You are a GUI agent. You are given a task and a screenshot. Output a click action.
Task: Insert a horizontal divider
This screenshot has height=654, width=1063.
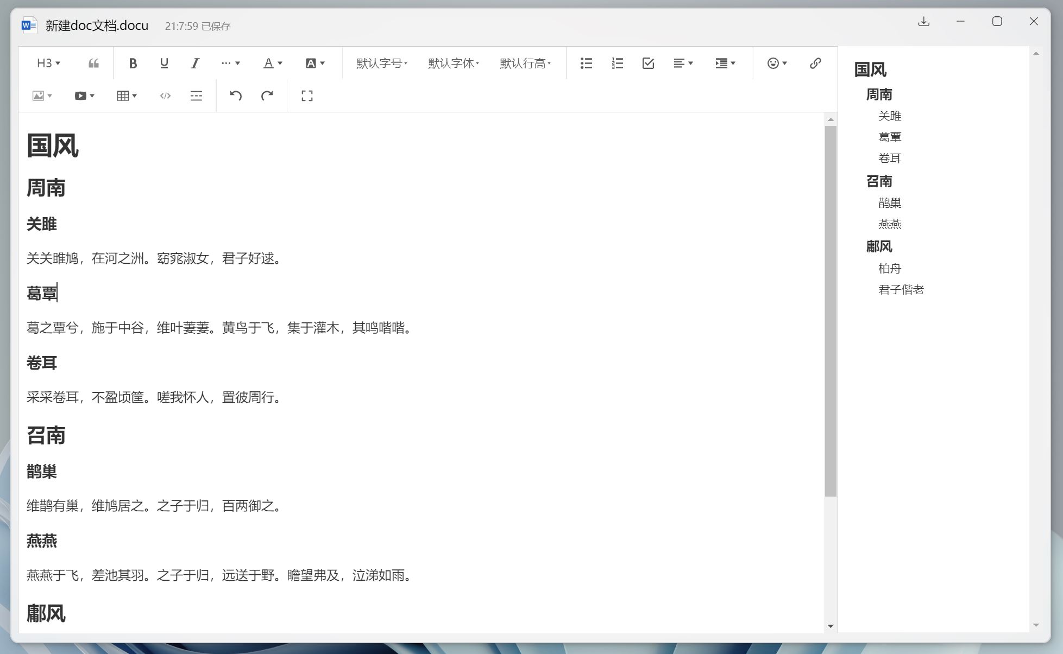(196, 96)
